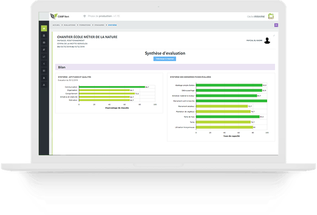The image size is (317, 215).
Task: Open the stacked-bars icon below the home icon
Action: point(44,36)
